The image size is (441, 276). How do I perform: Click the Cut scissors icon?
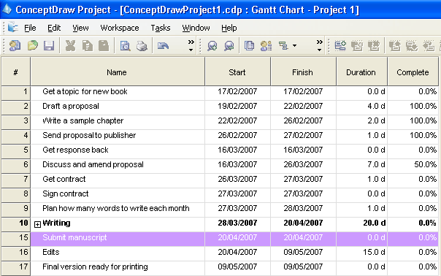tap(70, 45)
